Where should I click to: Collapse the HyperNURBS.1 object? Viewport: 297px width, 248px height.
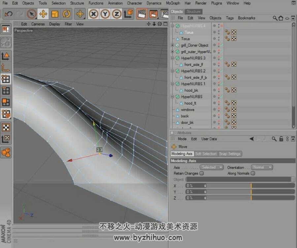[172, 84]
